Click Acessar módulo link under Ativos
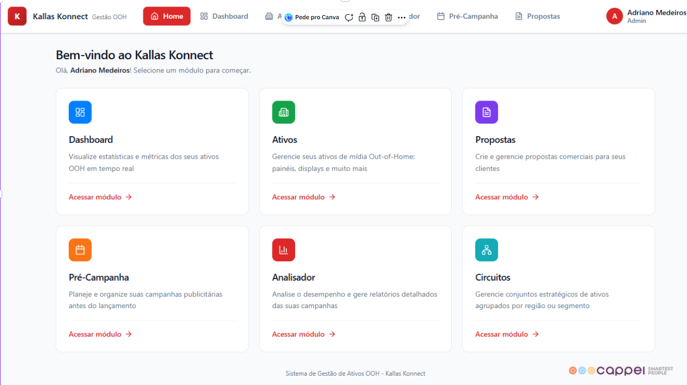The height and width of the screenshot is (385, 687). point(303,197)
